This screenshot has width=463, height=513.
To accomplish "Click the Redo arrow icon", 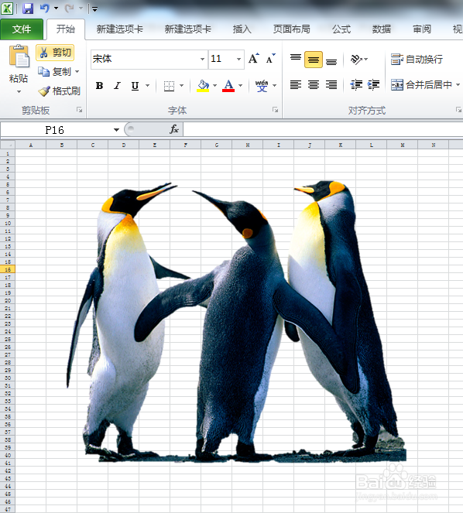I will (x=69, y=9).
